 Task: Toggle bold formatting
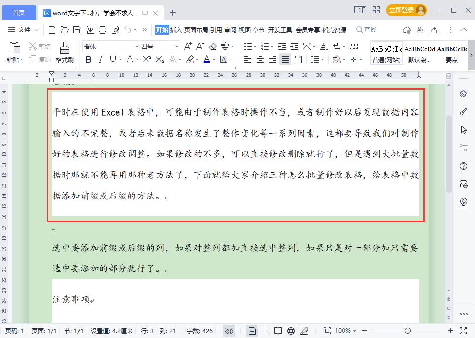tap(88, 59)
